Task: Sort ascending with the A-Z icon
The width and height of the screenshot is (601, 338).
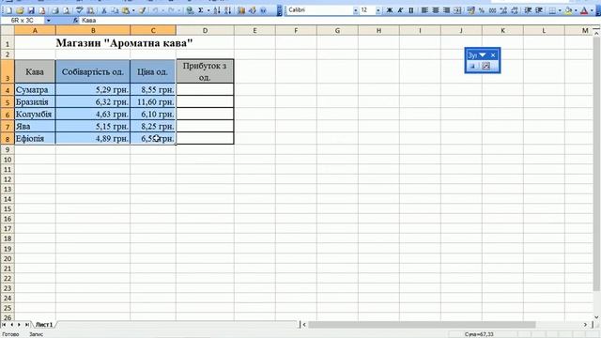Action: [x=217, y=10]
